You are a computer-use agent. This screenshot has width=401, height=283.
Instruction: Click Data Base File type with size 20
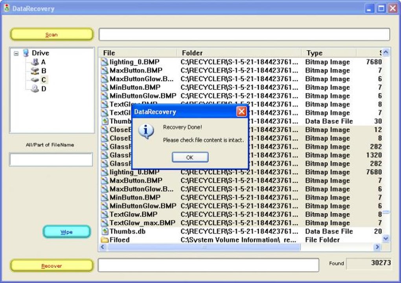tap(329, 232)
